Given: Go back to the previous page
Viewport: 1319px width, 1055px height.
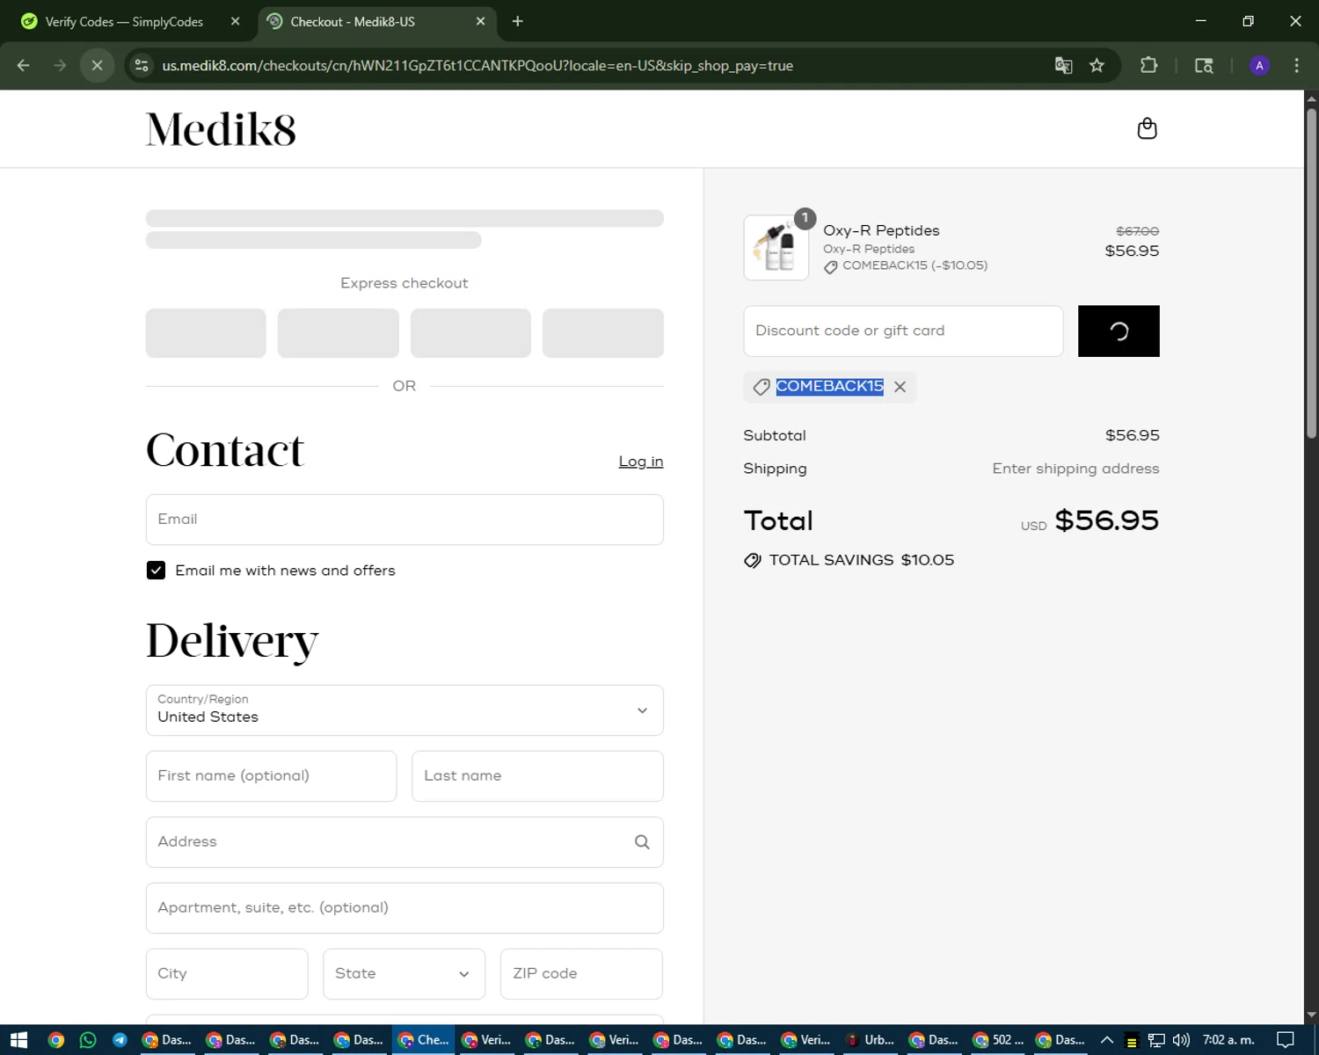Looking at the screenshot, I should click(x=24, y=65).
